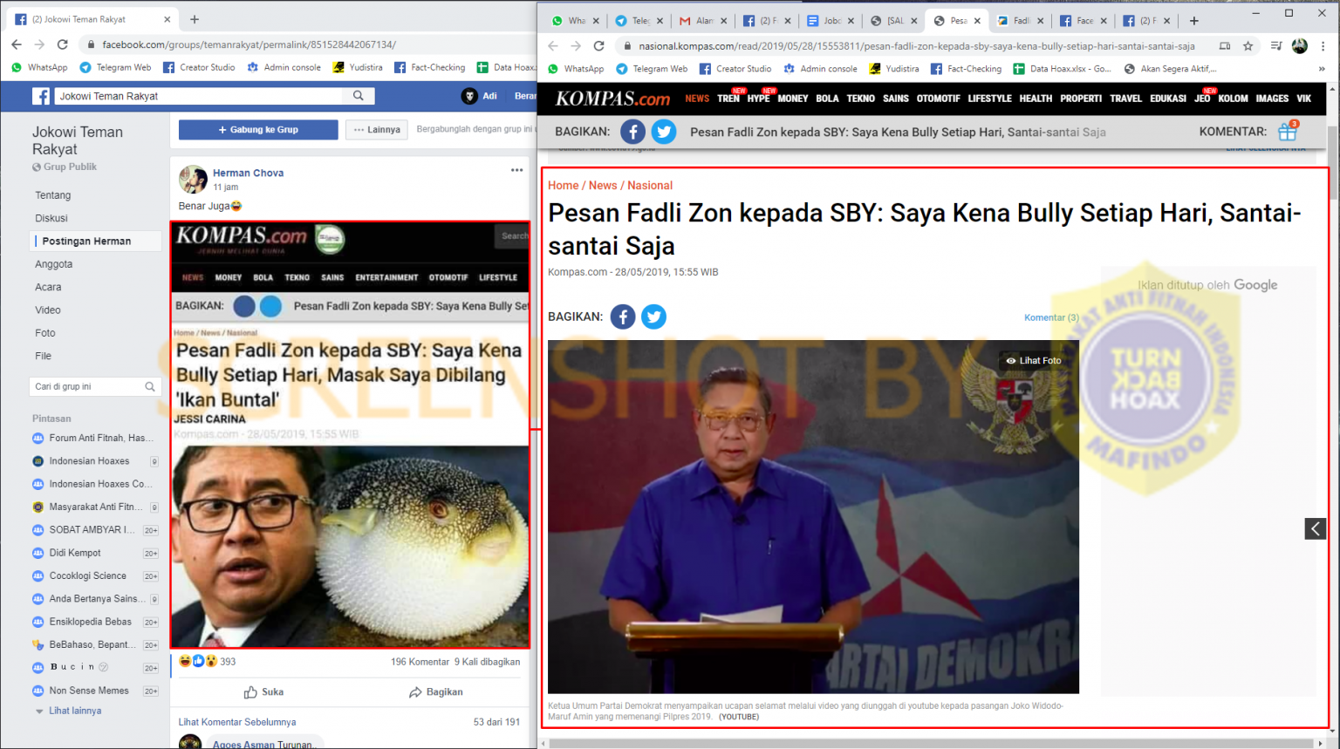Open Foto section in group sidebar
Viewport: 1340px width, 749px height.
click(45, 333)
